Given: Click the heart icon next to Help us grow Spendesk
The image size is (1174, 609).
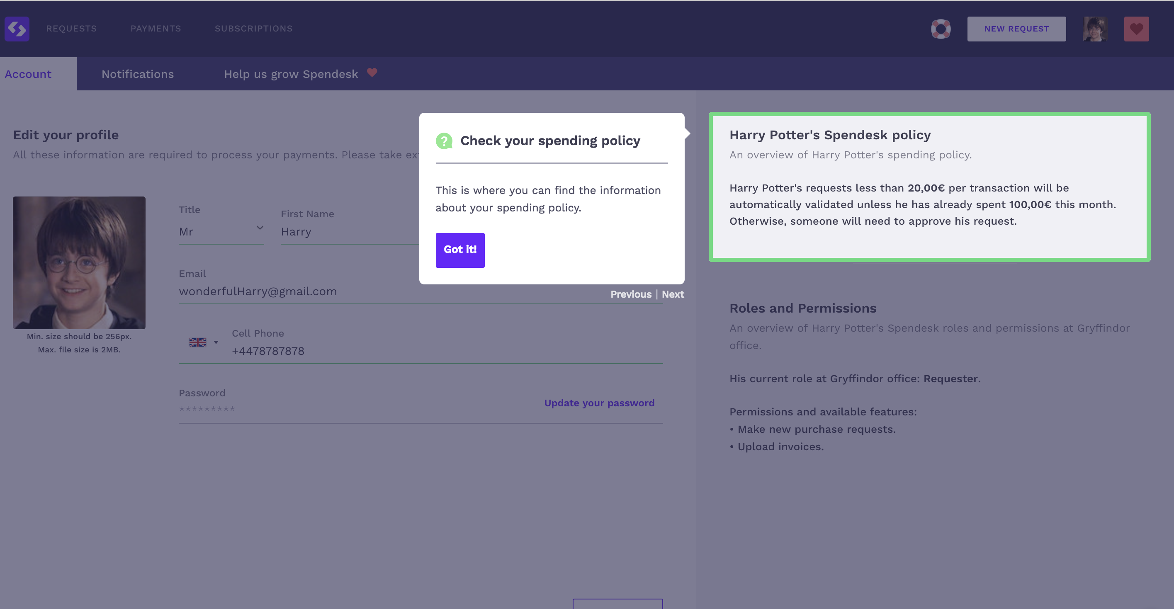Looking at the screenshot, I should point(372,73).
